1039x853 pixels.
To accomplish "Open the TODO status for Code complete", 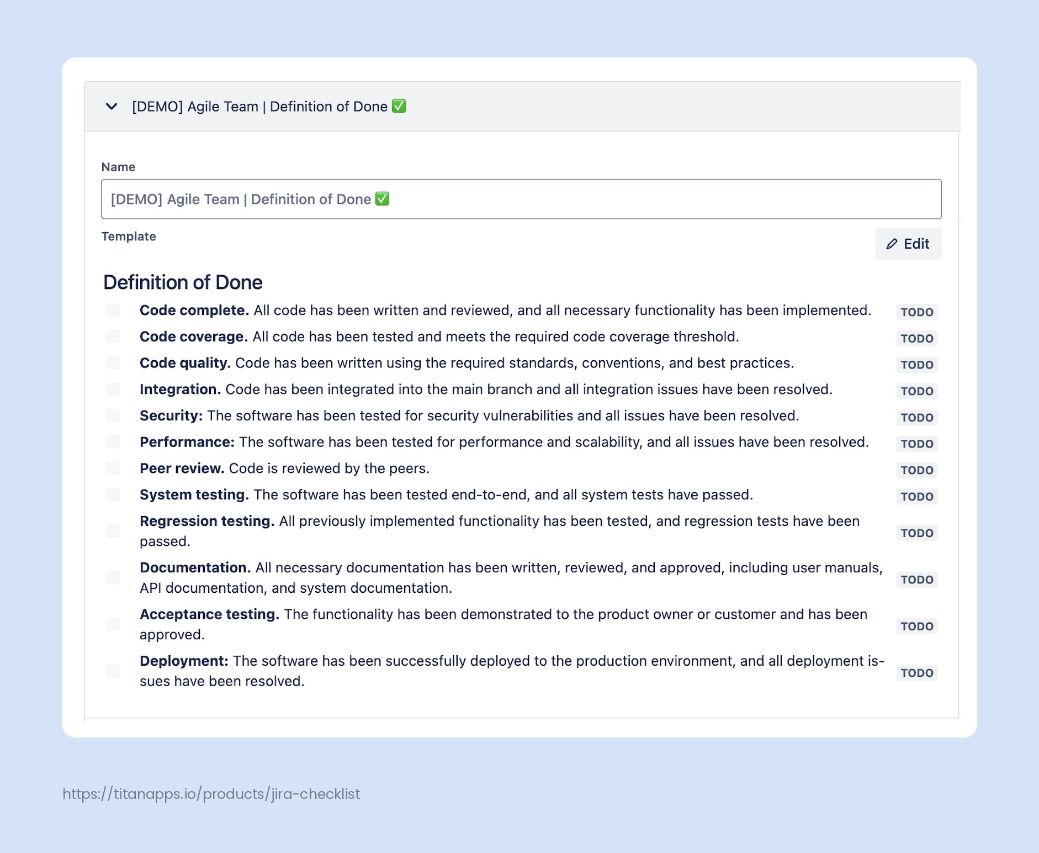I will (x=917, y=312).
